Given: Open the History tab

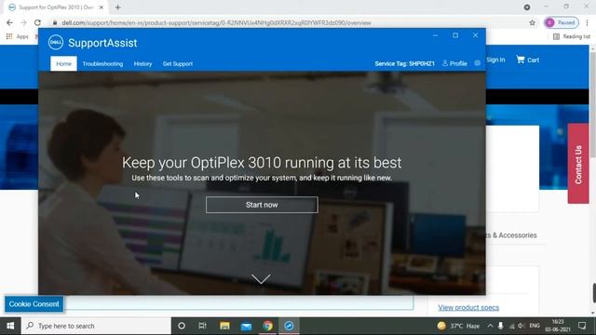Looking at the screenshot, I should click(x=142, y=64).
